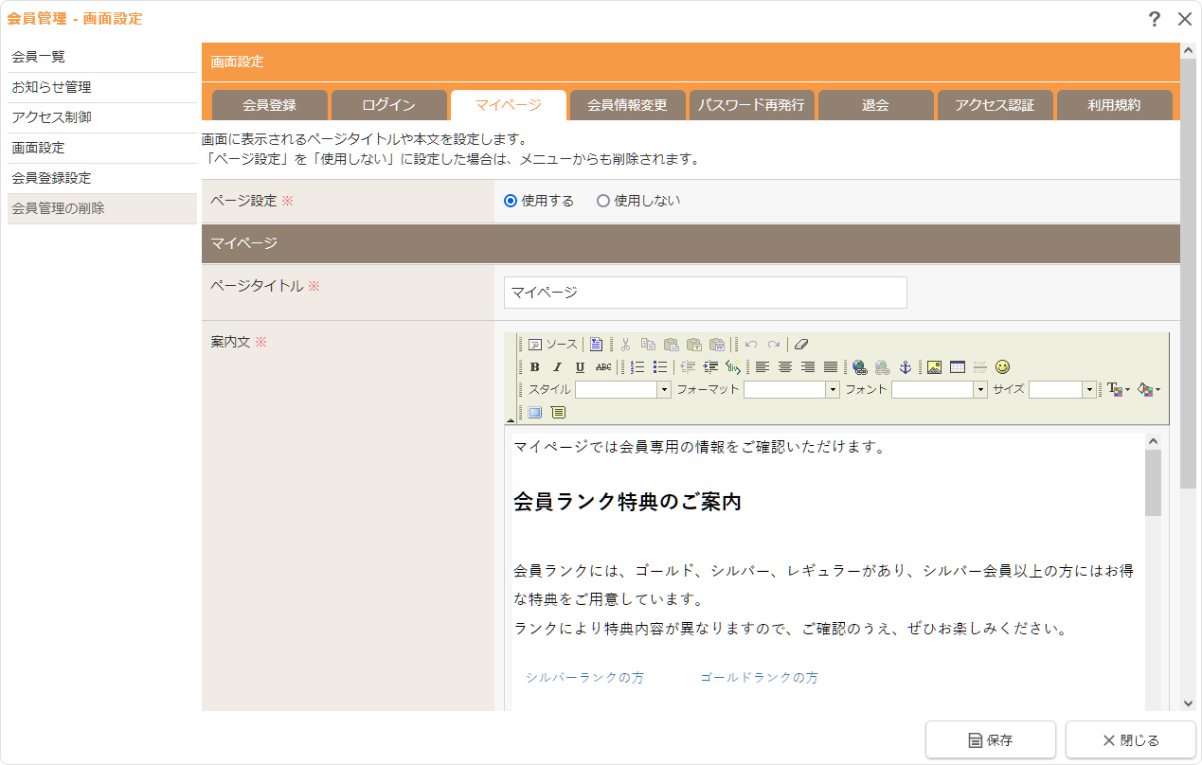
Task: Click the 保存 button
Action: point(990,740)
